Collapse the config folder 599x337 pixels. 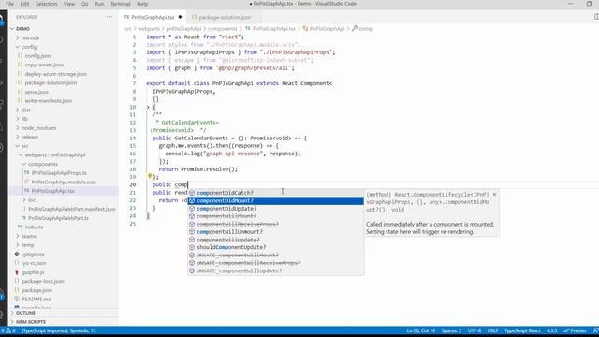coord(64,47)
